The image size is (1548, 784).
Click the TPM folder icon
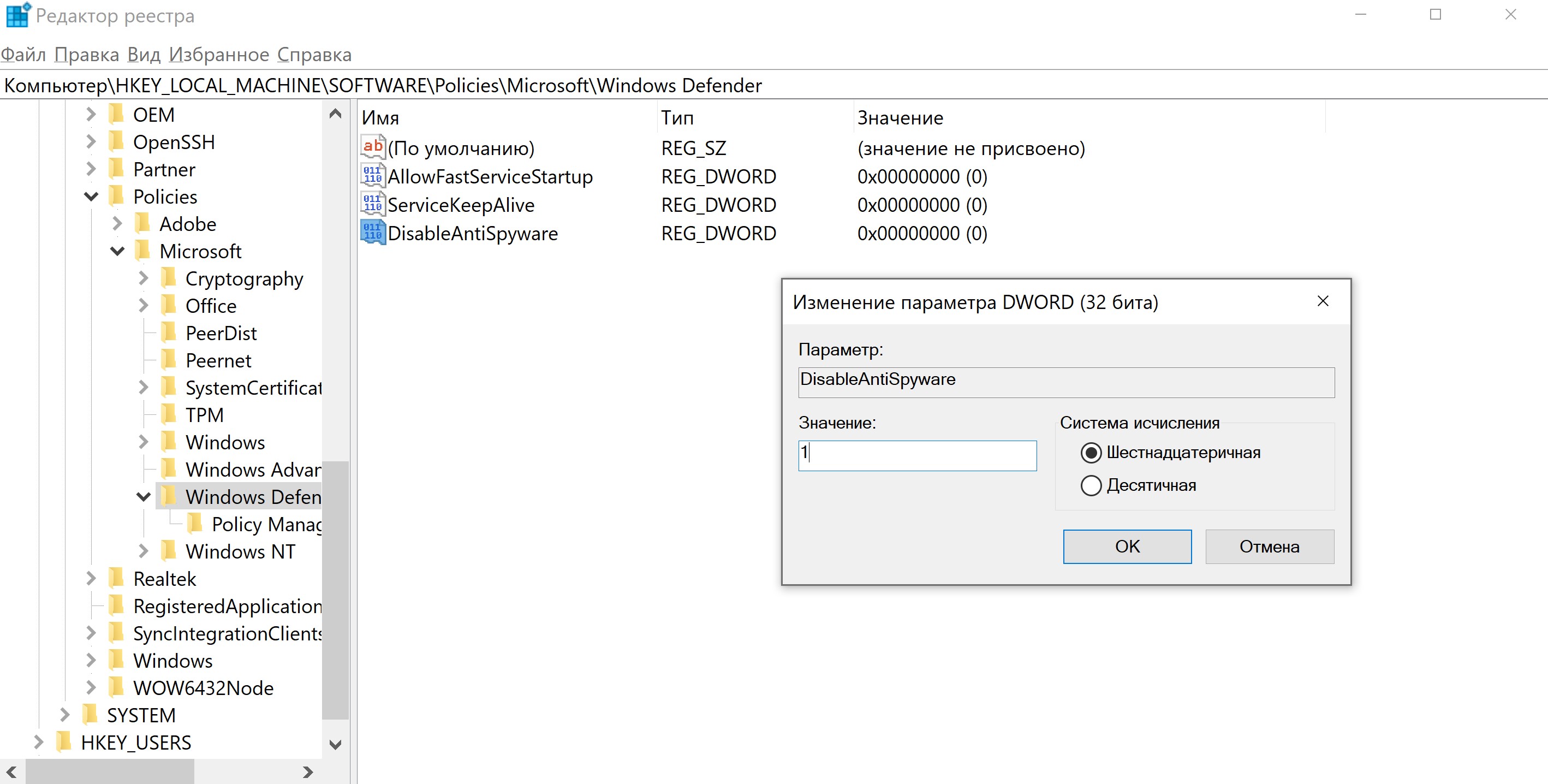point(169,414)
